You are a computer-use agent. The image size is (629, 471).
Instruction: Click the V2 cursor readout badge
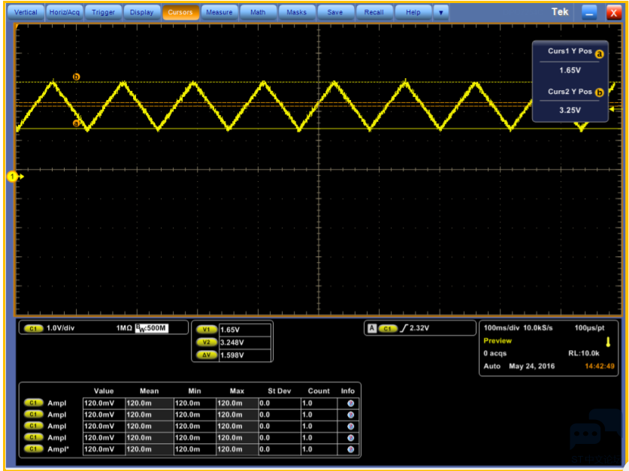pyautogui.click(x=206, y=343)
